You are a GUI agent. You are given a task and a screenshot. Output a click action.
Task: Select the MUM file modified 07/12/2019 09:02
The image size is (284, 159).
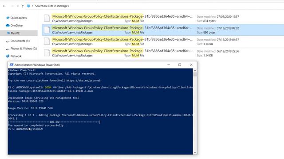[x=163, y=30]
